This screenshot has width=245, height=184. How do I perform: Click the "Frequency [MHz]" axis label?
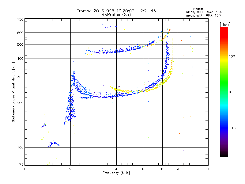click(x=116, y=173)
